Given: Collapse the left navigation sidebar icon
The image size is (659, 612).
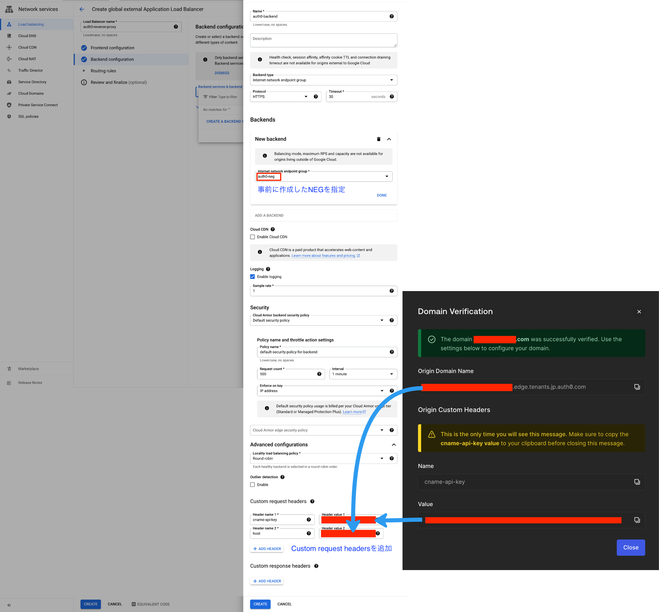Looking at the screenshot, I should click(x=9, y=605).
